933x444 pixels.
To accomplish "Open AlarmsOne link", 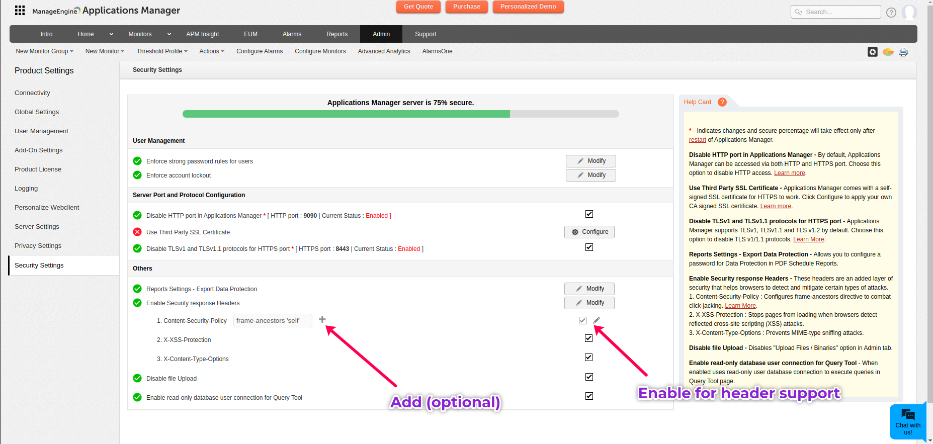I will click(438, 51).
